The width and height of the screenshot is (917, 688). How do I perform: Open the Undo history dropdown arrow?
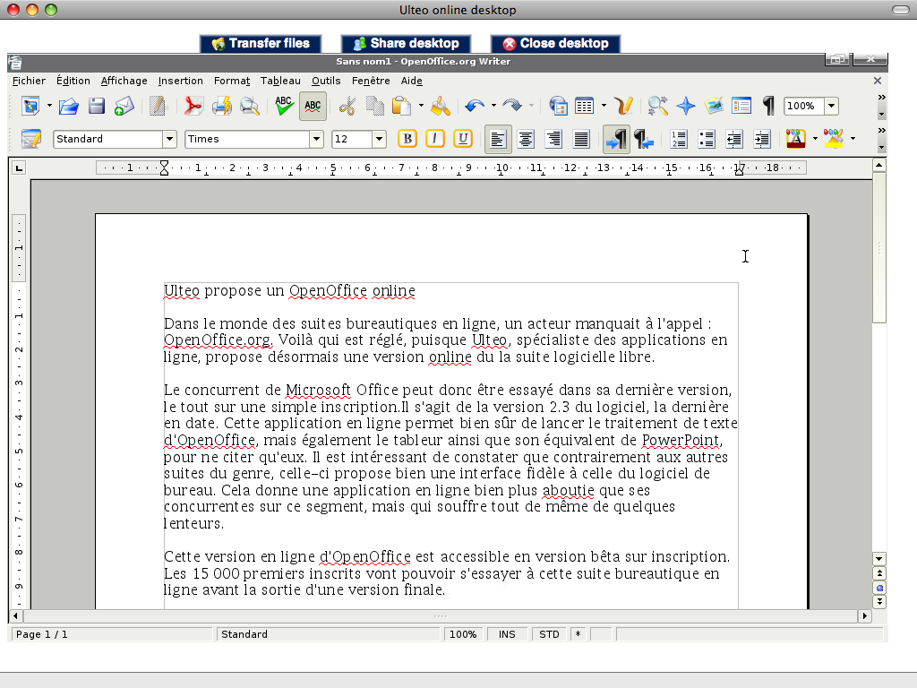point(493,106)
